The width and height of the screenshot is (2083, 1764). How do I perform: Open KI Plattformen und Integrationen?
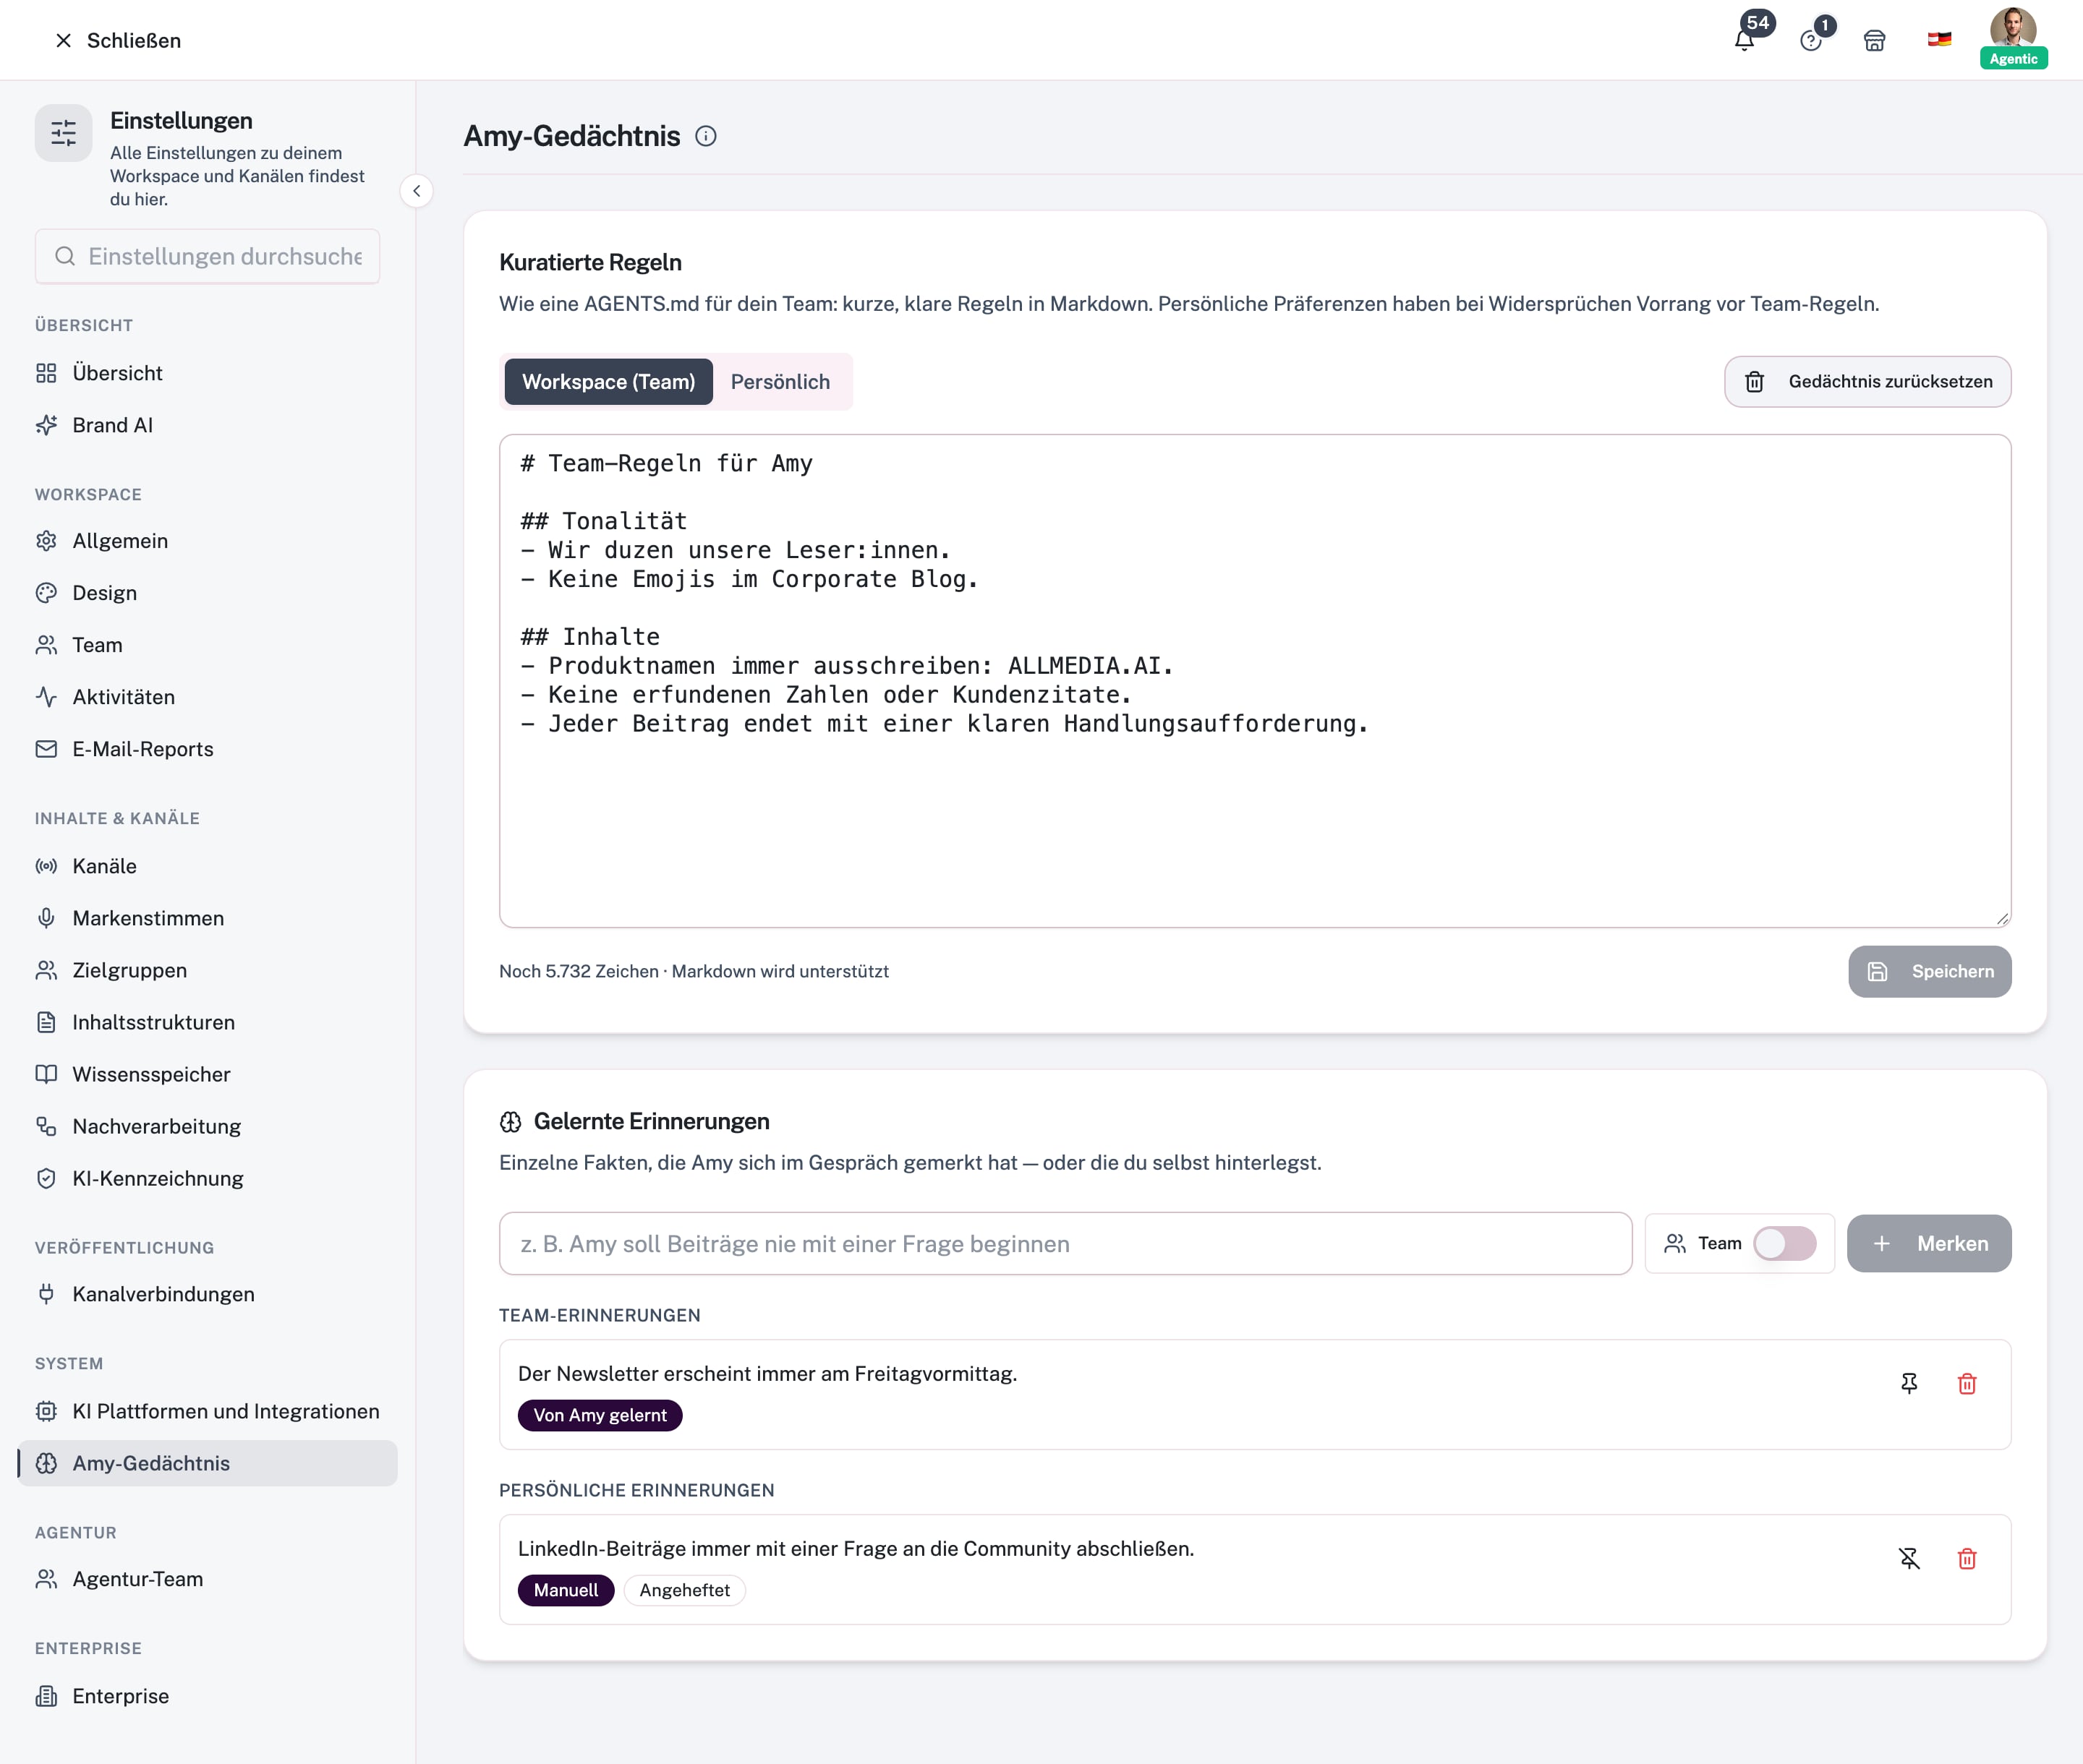pos(207,1411)
